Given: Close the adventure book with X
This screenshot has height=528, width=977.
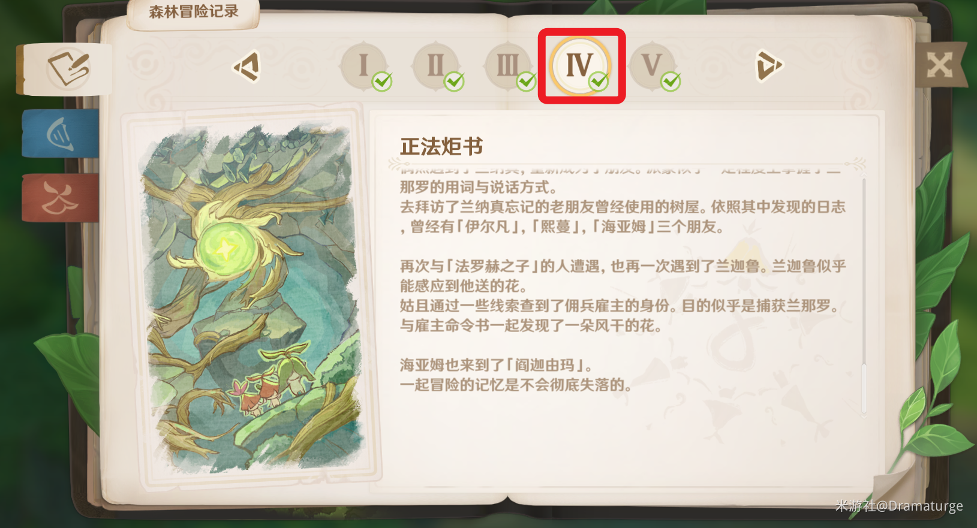Looking at the screenshot, I should 940,65.
